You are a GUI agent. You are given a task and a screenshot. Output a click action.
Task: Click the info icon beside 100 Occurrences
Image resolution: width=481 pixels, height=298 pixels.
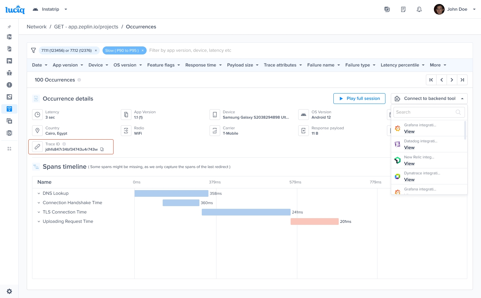click(79, 80)
